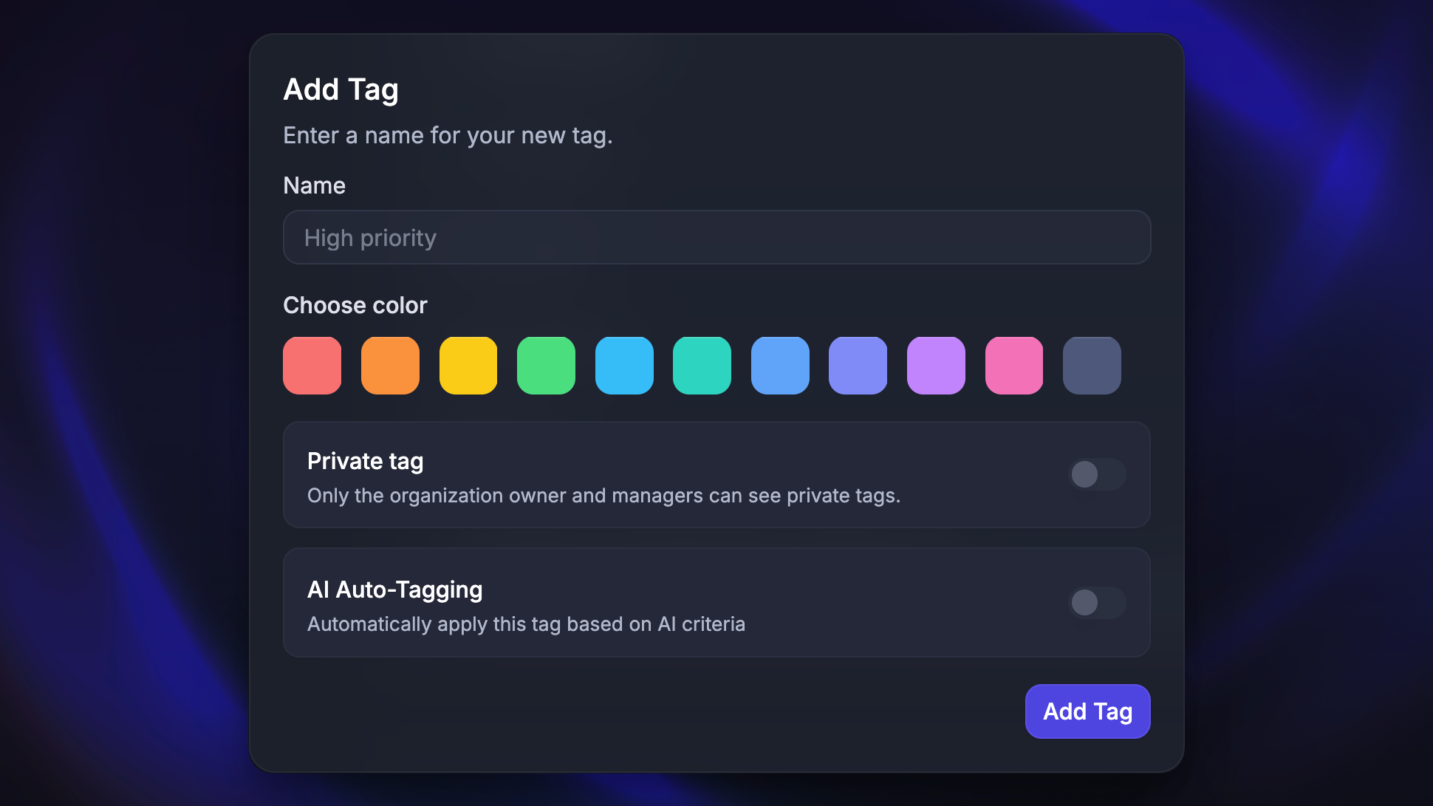Viewport: 1433px width, 806px height.
Task: Pick the teal color option
Action: 702,365
